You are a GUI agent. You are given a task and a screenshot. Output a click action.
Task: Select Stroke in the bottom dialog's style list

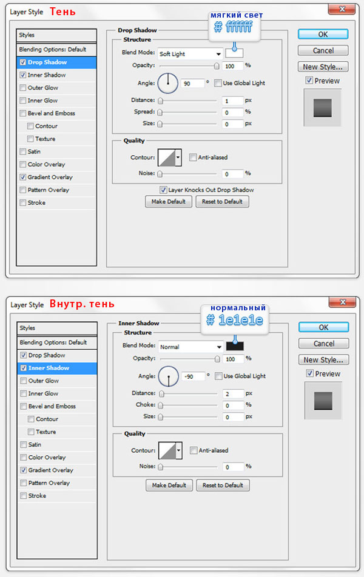(36, 496)
